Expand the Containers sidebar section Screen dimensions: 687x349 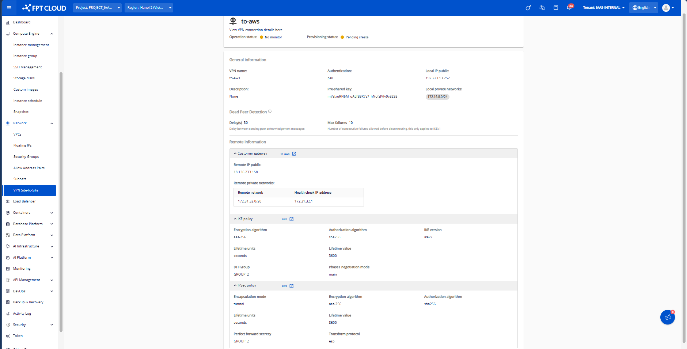52,213
